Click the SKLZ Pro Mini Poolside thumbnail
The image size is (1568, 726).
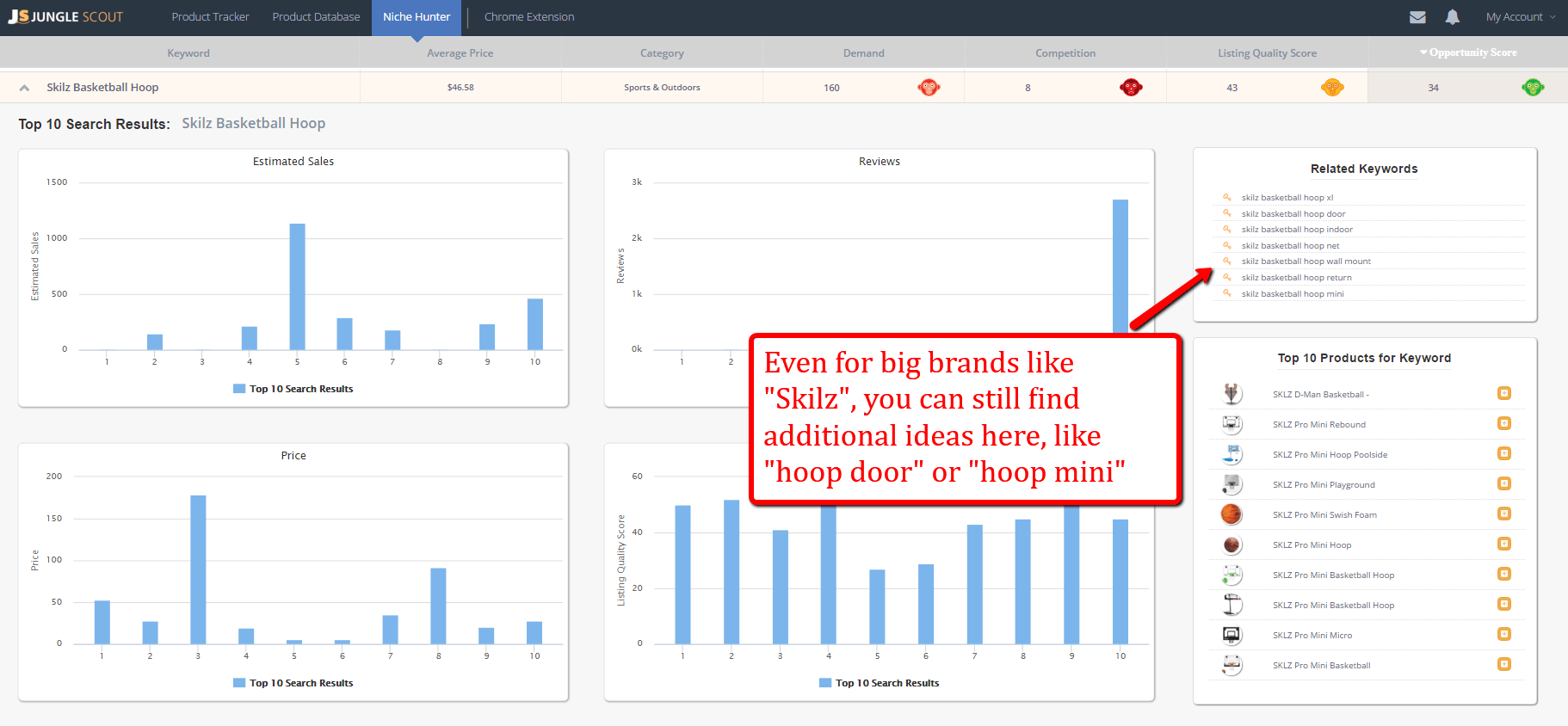pyautogui.click(x=1232, y=454)
